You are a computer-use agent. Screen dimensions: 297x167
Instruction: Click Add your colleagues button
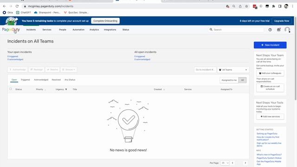click(270, 73)
